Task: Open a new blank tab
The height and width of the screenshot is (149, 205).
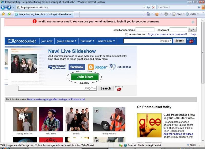Action: [x=77, y=14]
